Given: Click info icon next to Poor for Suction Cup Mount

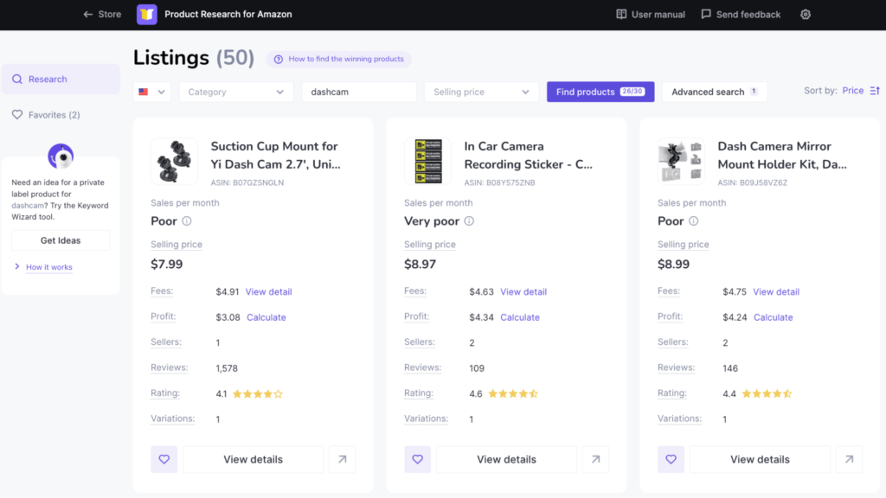Looking at the screenshot, I should (187, 221).
